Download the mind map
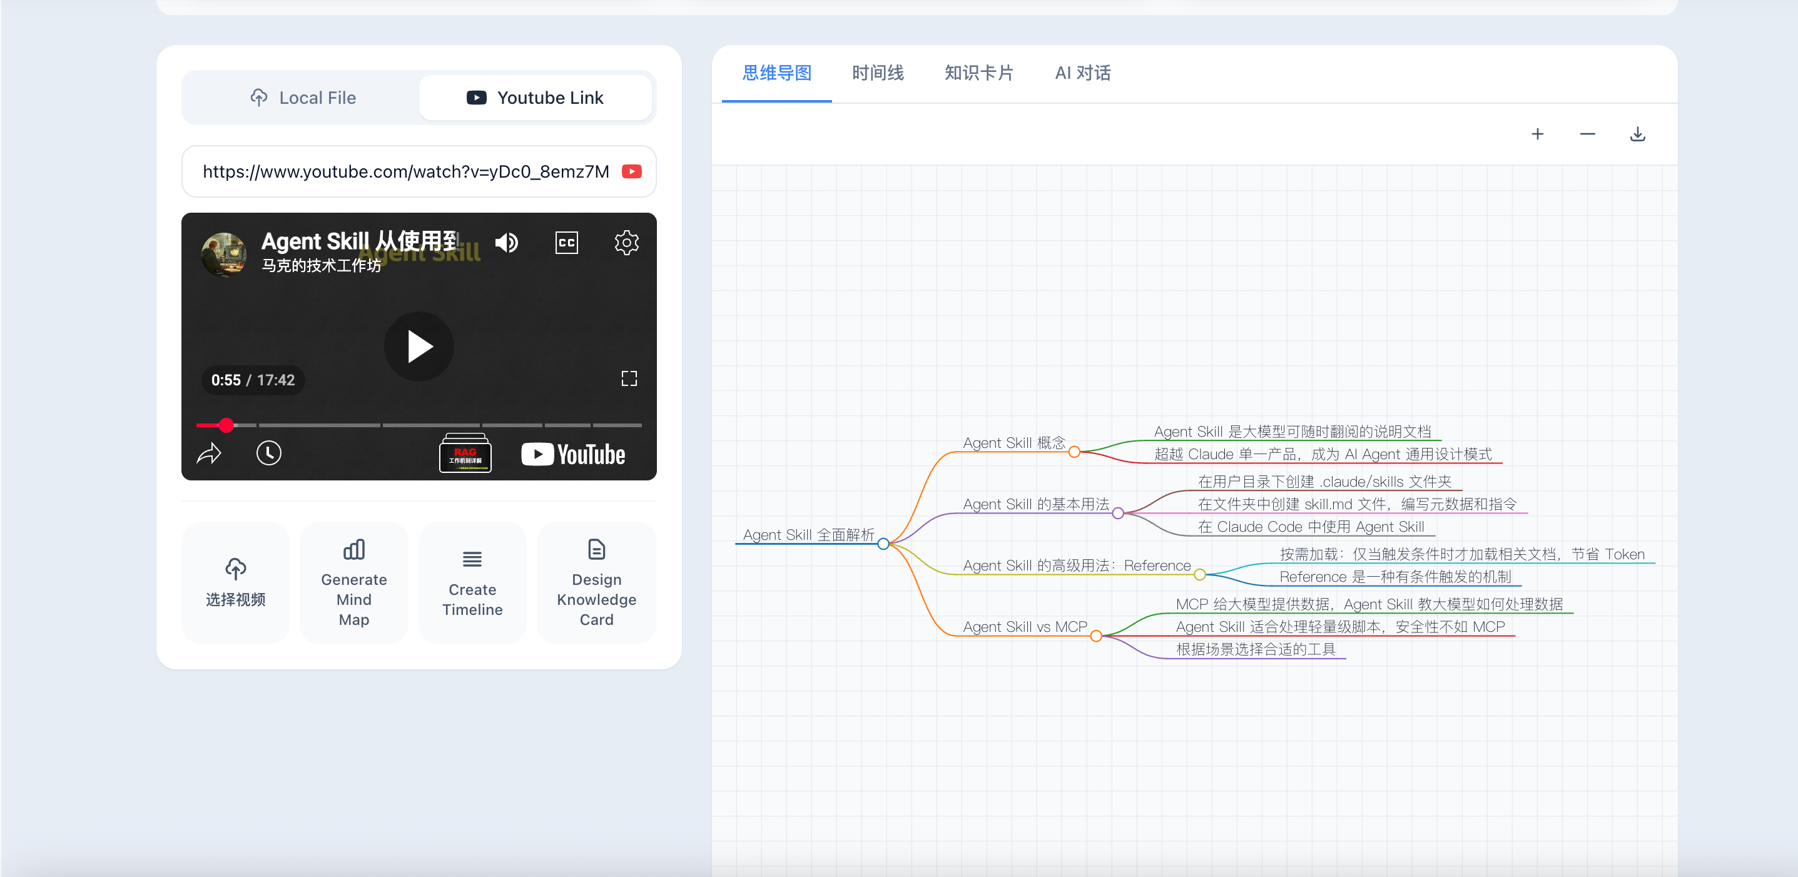The width and height of the screenshot is (1798, 877). pyautogui.click(x=1637, y=134)
